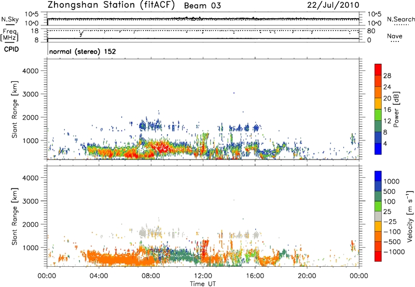
Task: Click the N.Sky solid line sample under its label
Action: pyautogui.click(x=10, y=24)
